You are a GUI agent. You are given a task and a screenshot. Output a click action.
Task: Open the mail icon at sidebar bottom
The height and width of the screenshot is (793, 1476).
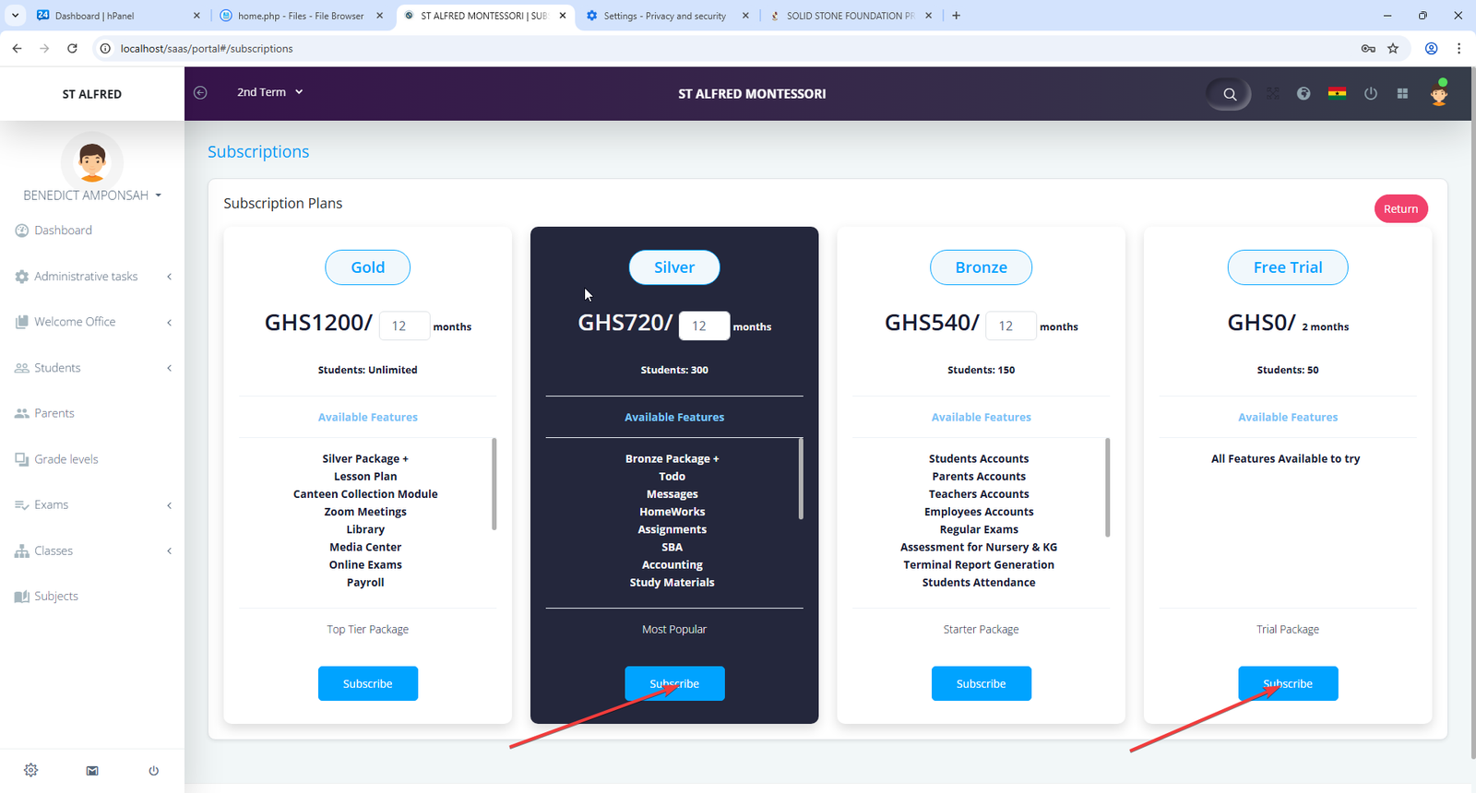(x=92, y=770)
